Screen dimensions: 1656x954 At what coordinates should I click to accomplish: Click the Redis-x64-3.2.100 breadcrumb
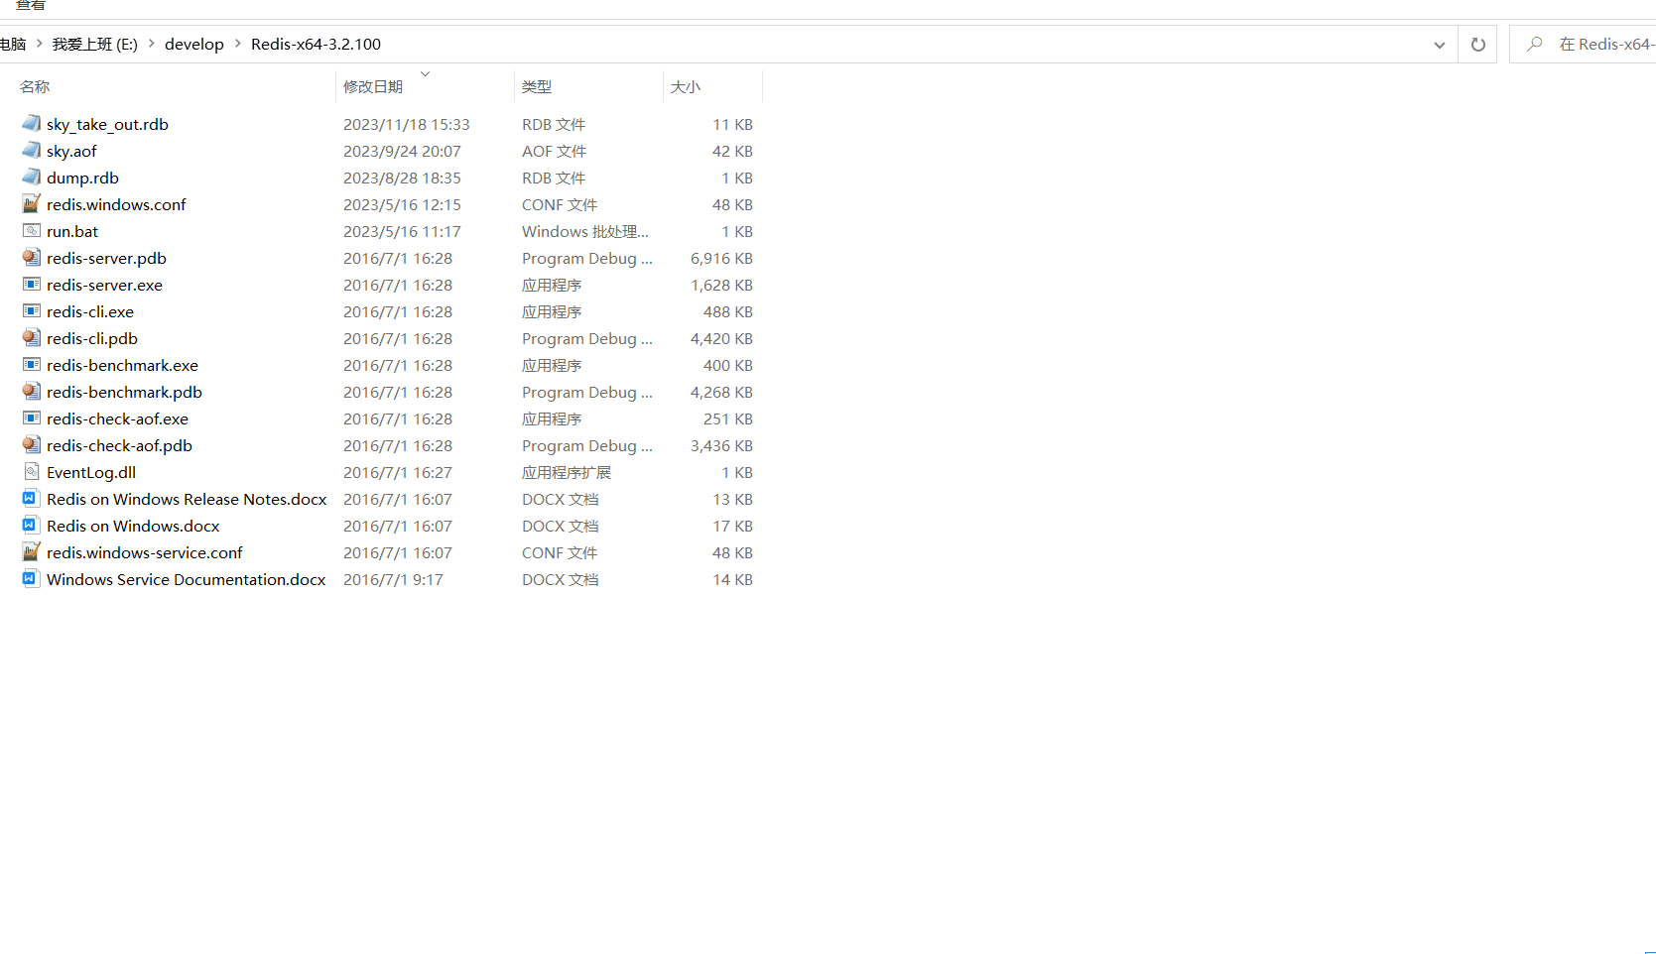click(316, 44)
